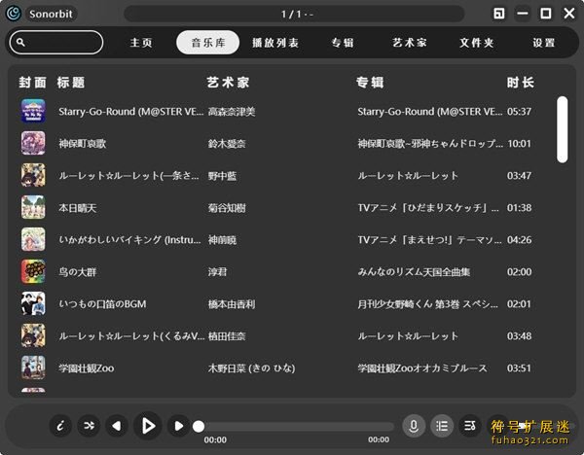Open the 艺术家 artists tab

[410, 43]
